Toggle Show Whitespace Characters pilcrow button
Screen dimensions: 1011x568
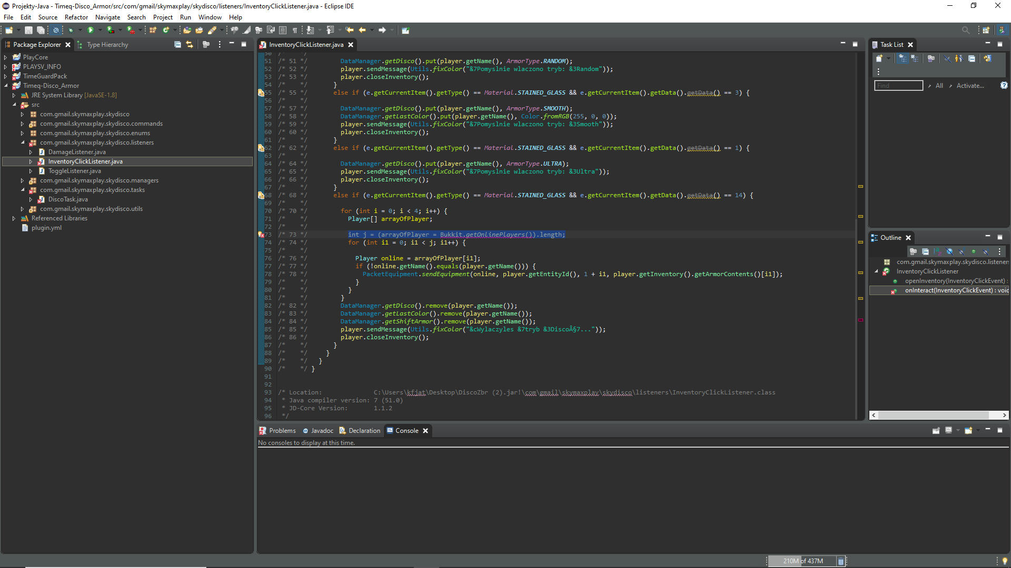(295, 31)
